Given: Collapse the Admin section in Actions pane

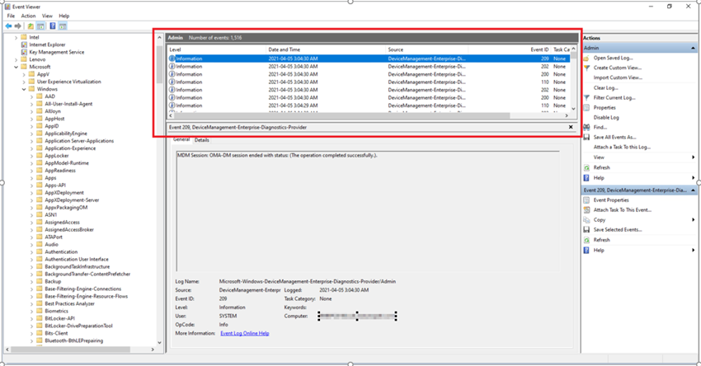Looking at the screenshot, I should pyautogui.click(x=693, y=48).
